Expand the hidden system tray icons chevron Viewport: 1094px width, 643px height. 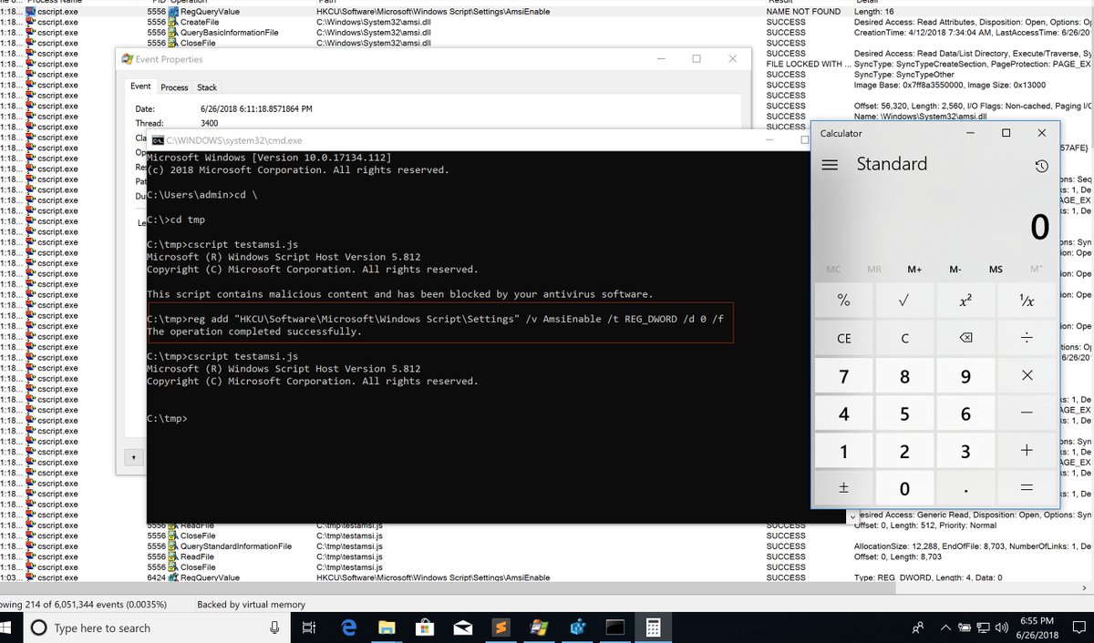[x=945, y=628]
